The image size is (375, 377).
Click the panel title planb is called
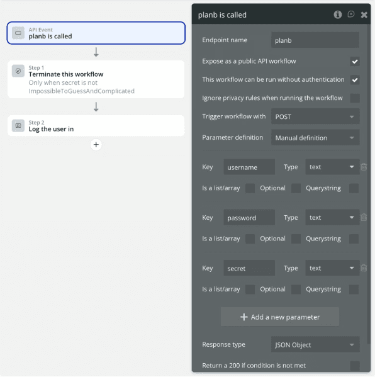tap(222, 15)
